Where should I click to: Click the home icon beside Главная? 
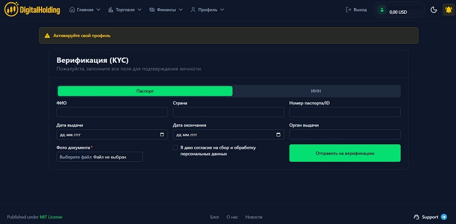pyautogui.click(x=72, y=10)
